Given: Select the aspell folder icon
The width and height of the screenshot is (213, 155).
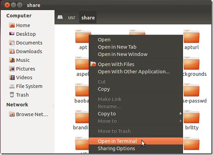Looking at the screenshot, I should tap(82, 63).
